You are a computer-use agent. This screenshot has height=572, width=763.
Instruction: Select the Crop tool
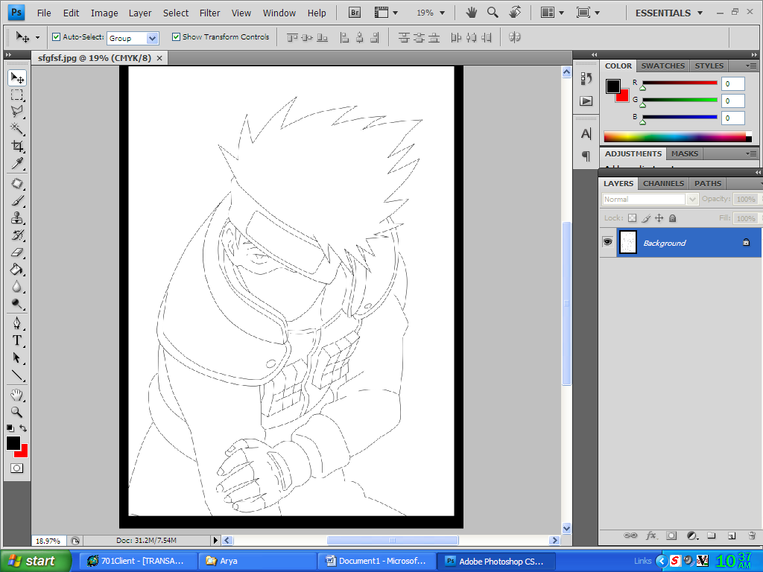click(17, 146)
